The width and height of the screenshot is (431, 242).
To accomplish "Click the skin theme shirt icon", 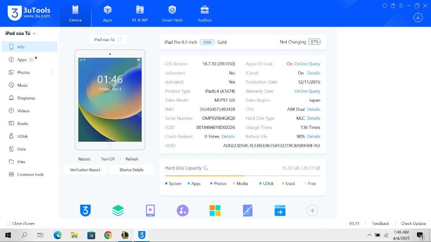I will click(x=385, y=6).
